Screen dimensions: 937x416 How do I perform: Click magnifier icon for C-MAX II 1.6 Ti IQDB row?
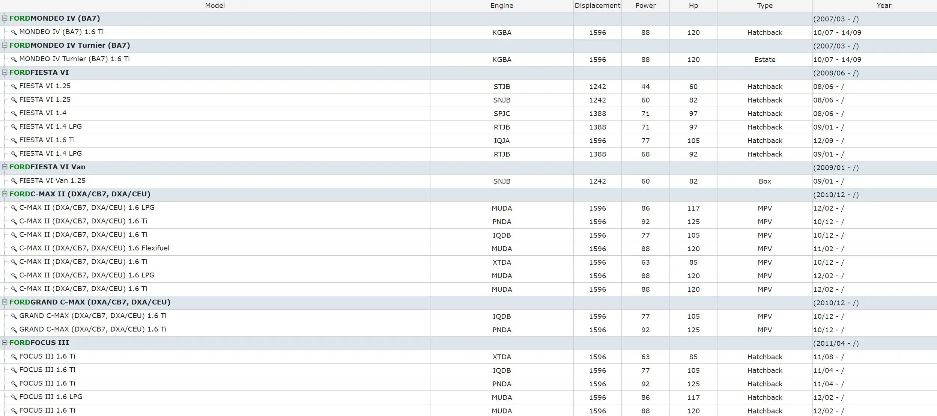14,235
